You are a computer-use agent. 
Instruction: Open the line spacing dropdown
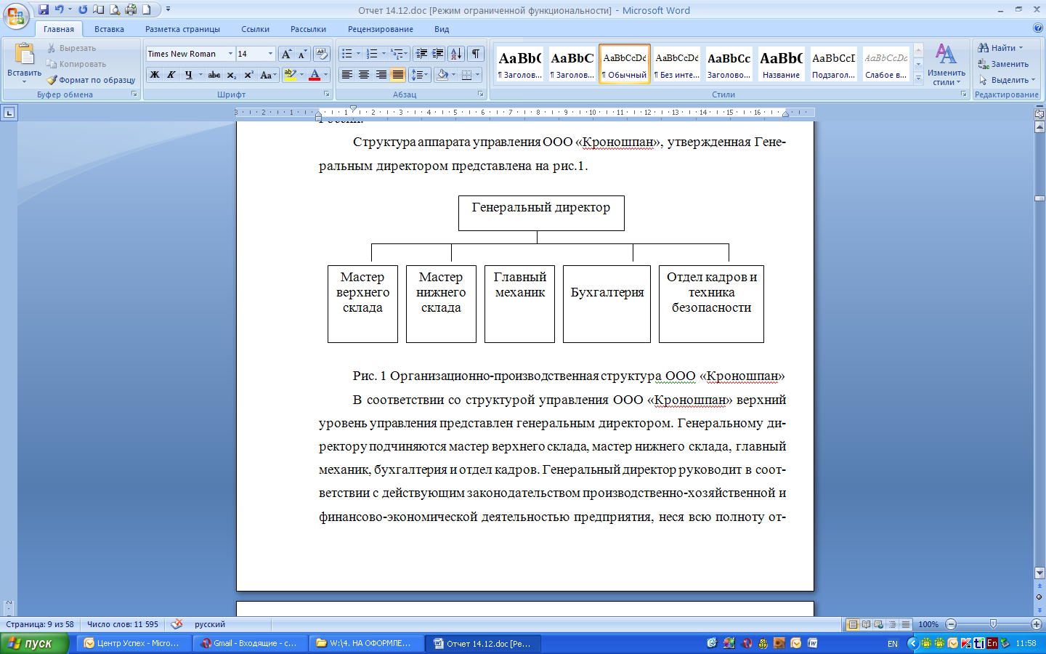419,75
